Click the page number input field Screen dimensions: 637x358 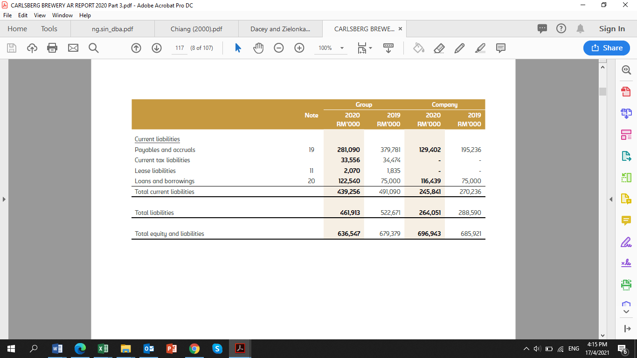(180, 48)
